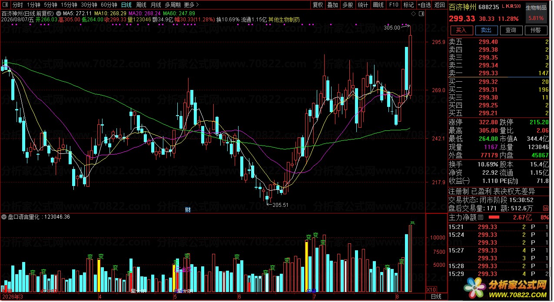This screenshot has height=302, width=554.
Task: Add stock with +自选 button
Action: coord(424,5)
